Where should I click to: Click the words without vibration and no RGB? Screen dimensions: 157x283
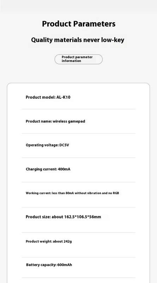97,193
